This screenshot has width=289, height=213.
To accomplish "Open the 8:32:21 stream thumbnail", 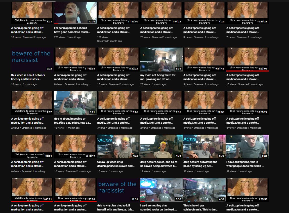I will point(118,60).
